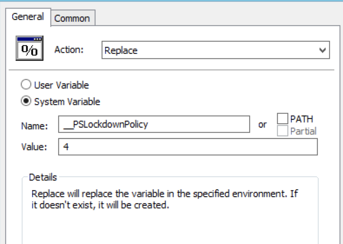Expand the Action dropdown arrow
This screenshot has height=244, width=343.
point(323,50)
